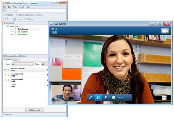The width and height of the screenshot is (174, 120).
Task: Click the phone call icon in Sametime toolbar
Action: (8, 19)
